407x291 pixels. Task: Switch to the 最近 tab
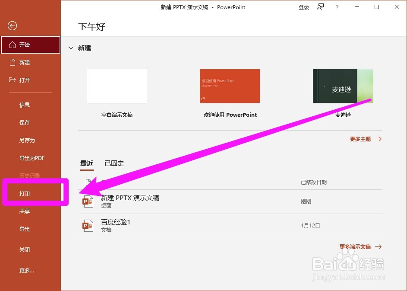[x=87, y=163]
